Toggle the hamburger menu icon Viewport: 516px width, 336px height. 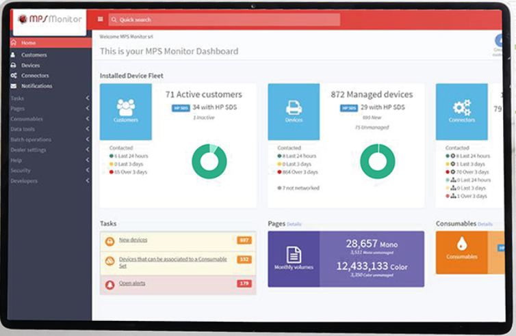(x=101, y=19)
